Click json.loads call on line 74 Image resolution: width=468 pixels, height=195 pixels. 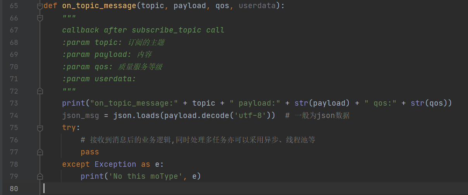[136, 115]
